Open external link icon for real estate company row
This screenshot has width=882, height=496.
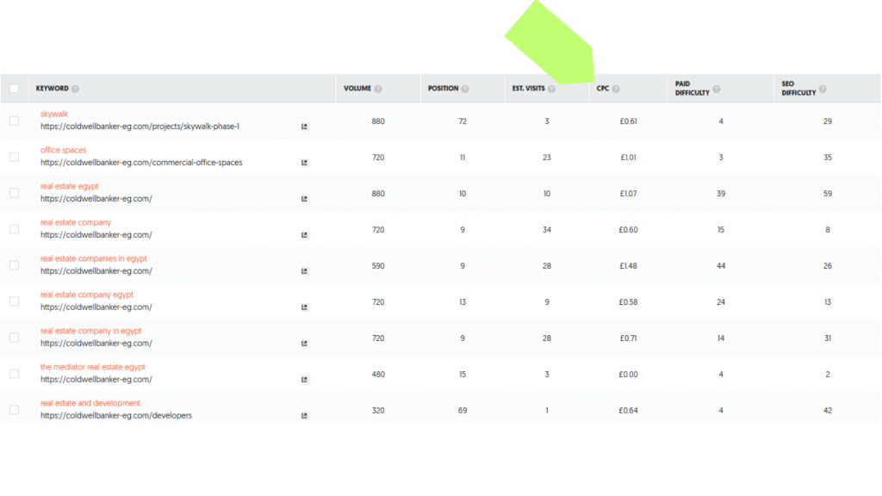pos(304,235)
